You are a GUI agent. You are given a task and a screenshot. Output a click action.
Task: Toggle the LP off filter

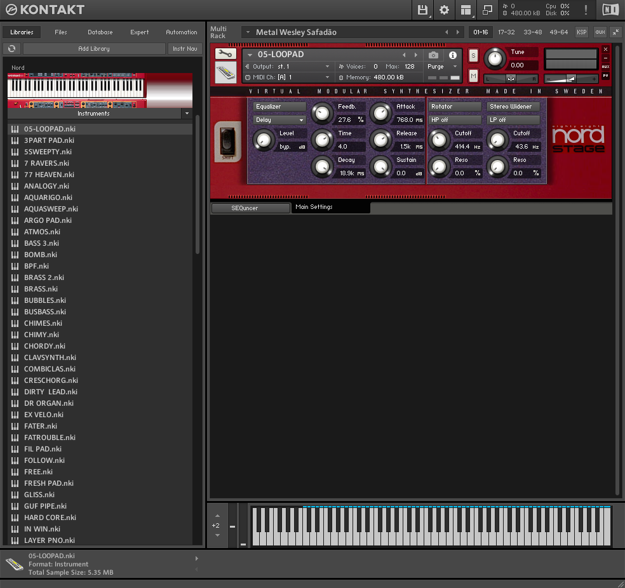(513, 120)
